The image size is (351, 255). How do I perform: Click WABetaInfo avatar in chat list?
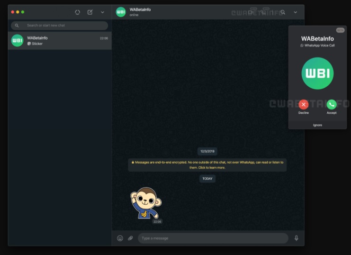[x=17, y=41]
